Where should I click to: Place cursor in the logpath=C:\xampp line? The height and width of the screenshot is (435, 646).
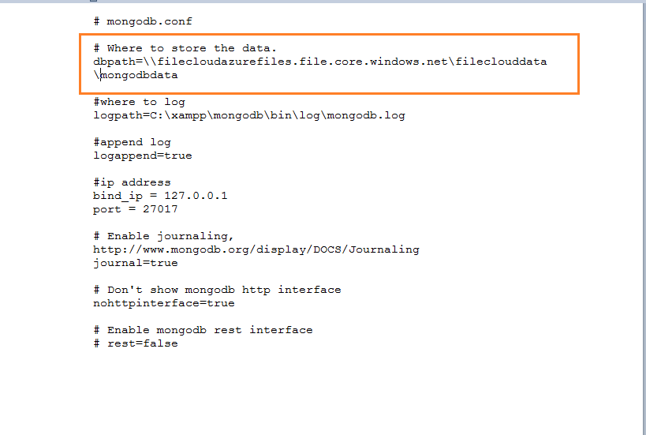(249, 115)
